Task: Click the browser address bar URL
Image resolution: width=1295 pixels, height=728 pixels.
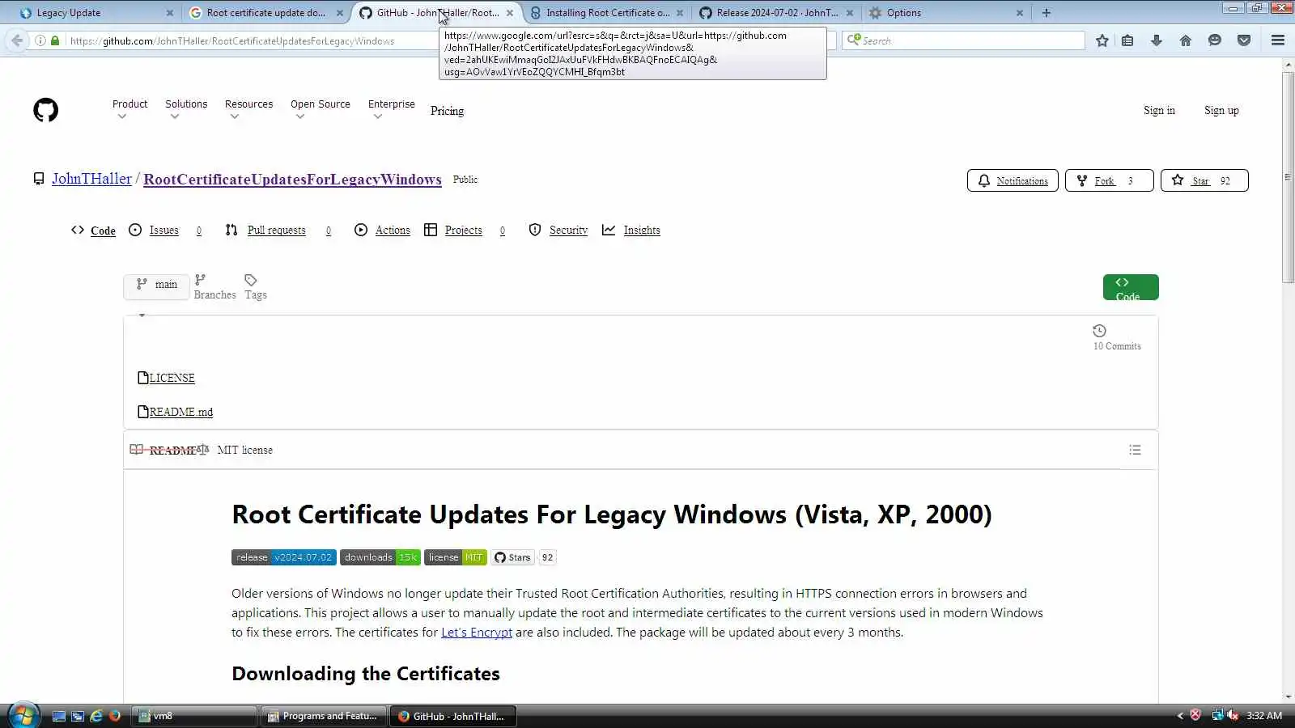Action: [x=233, y=40]
